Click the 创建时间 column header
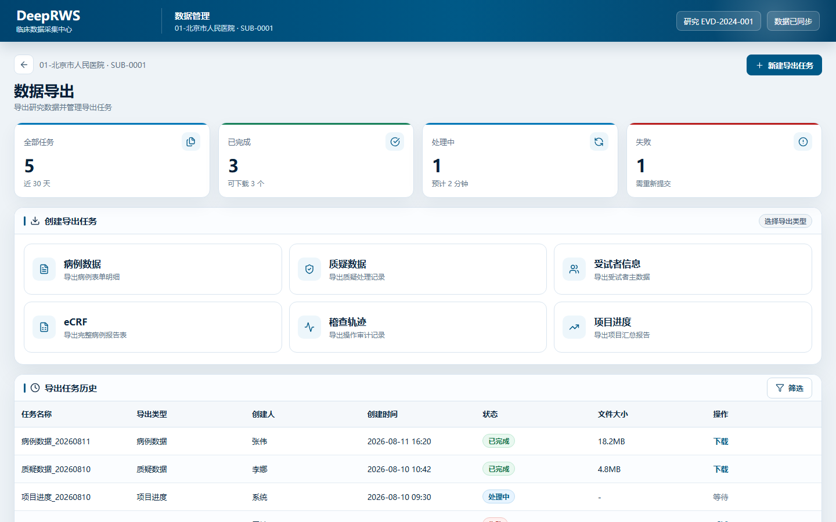 [x=383, y=414]
